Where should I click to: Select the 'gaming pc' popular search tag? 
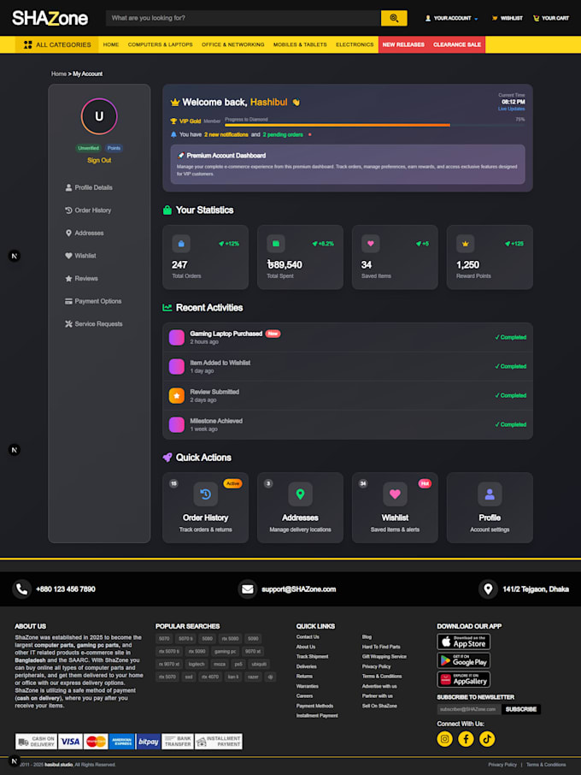pos(226,652)
